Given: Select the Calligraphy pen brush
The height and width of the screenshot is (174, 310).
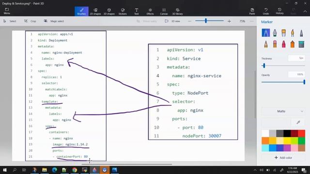Looking at the screenshot, I should (x=275, y=33).
